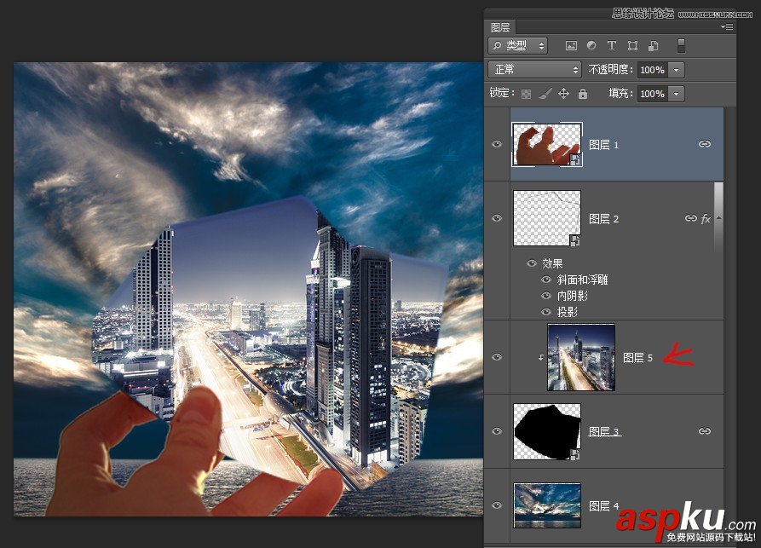Click the 图层 5 layer thumbnail

click(x=581, y=359)
